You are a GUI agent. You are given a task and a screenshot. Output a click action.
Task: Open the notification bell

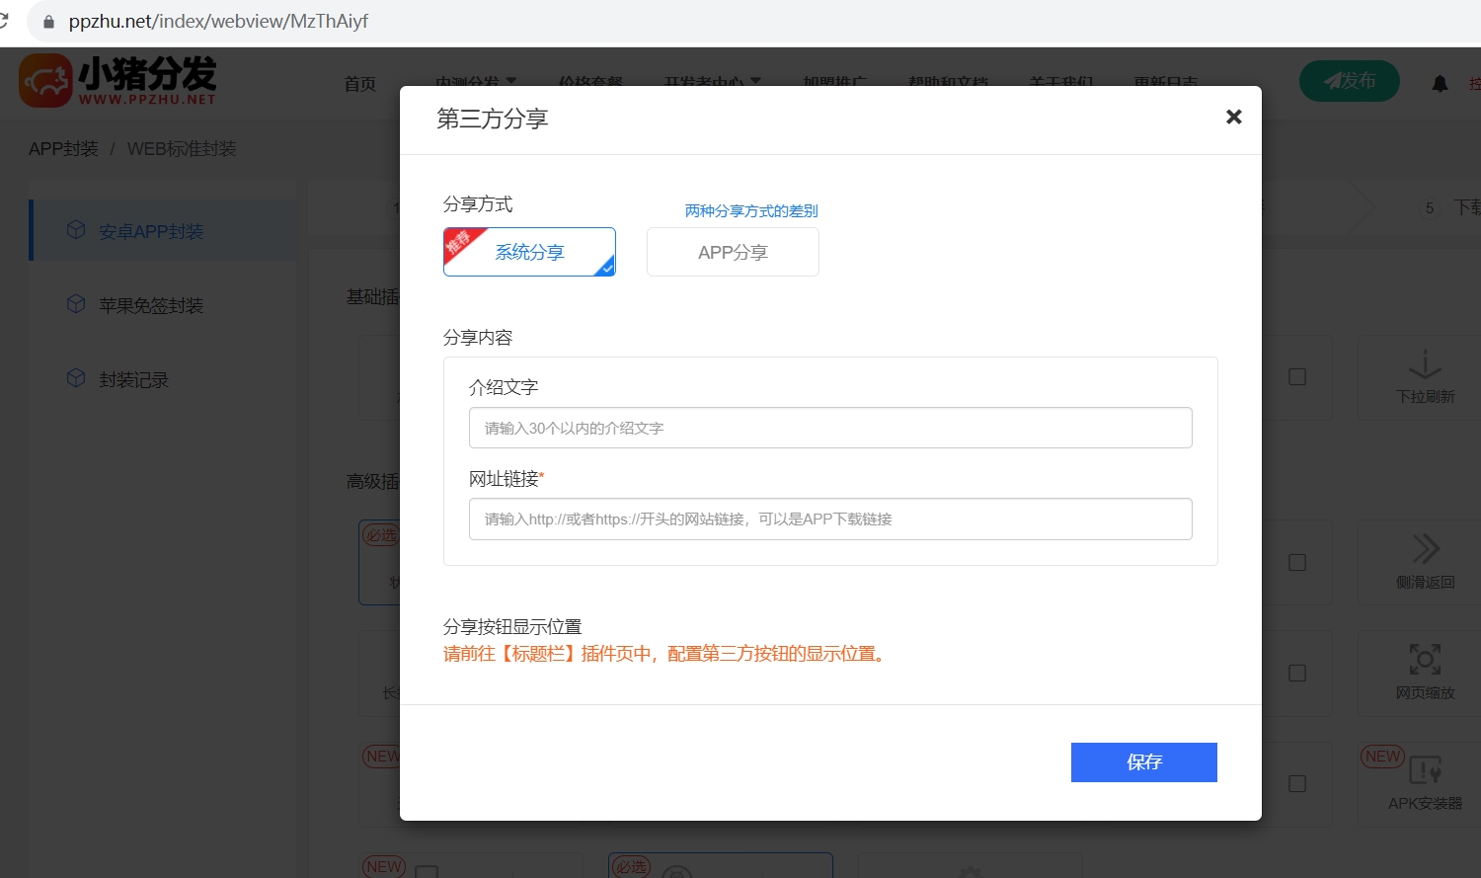(x=1440, y=83)
